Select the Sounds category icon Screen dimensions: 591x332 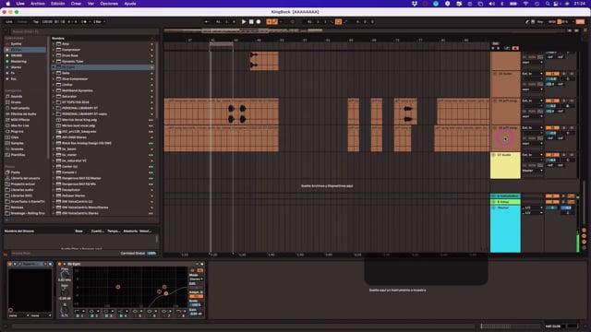click(7, 96)
